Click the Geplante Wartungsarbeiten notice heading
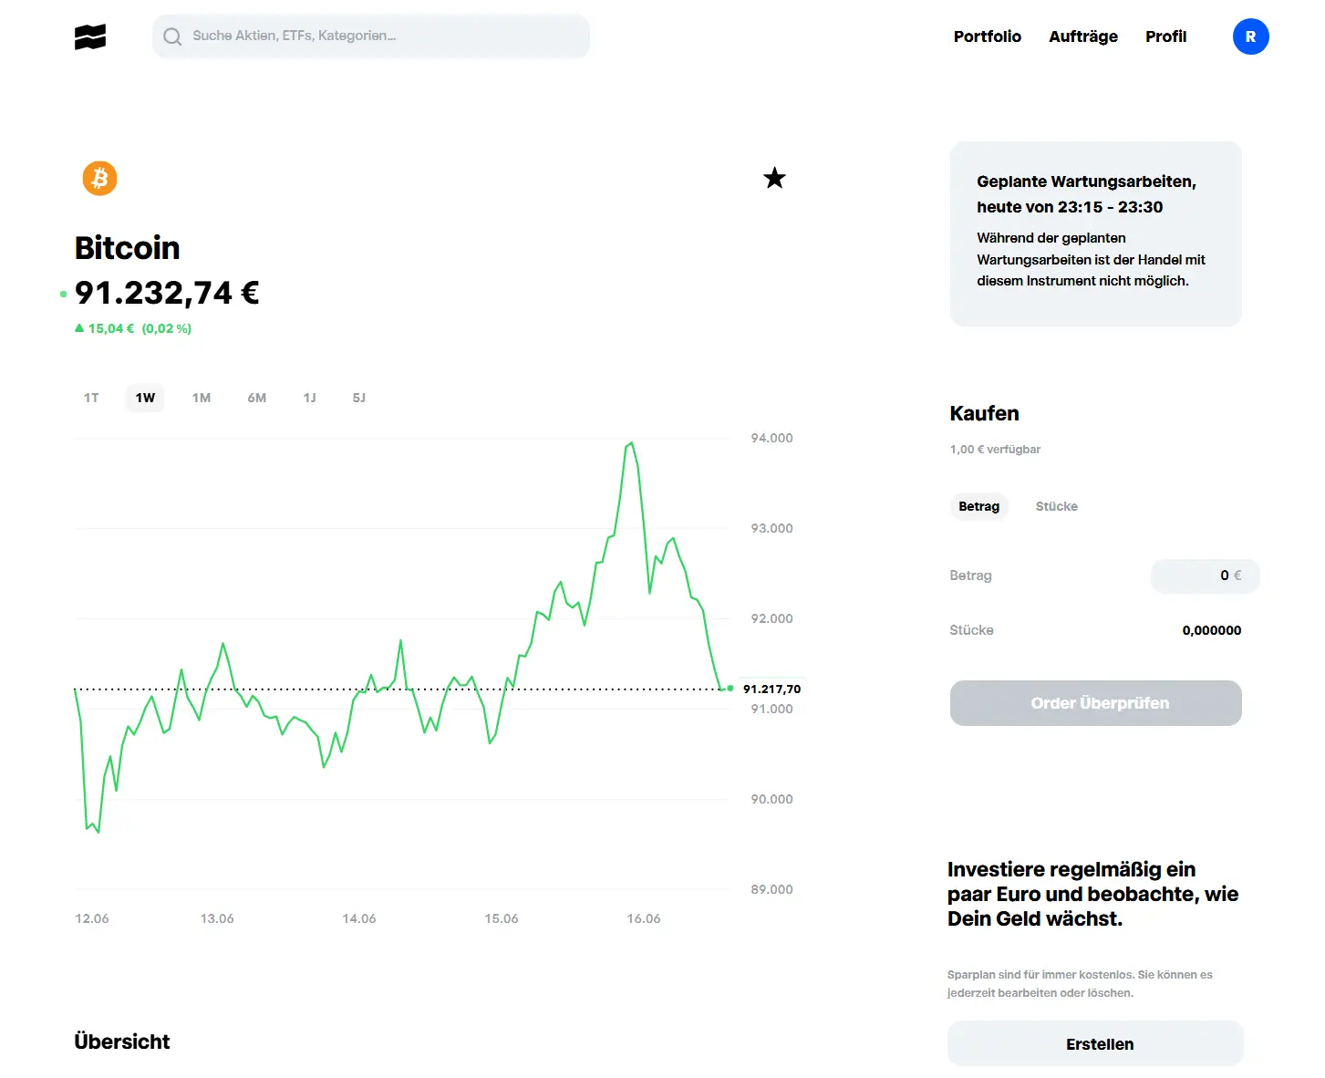The image size is (1325, 1078). [x=1086, y=194]
